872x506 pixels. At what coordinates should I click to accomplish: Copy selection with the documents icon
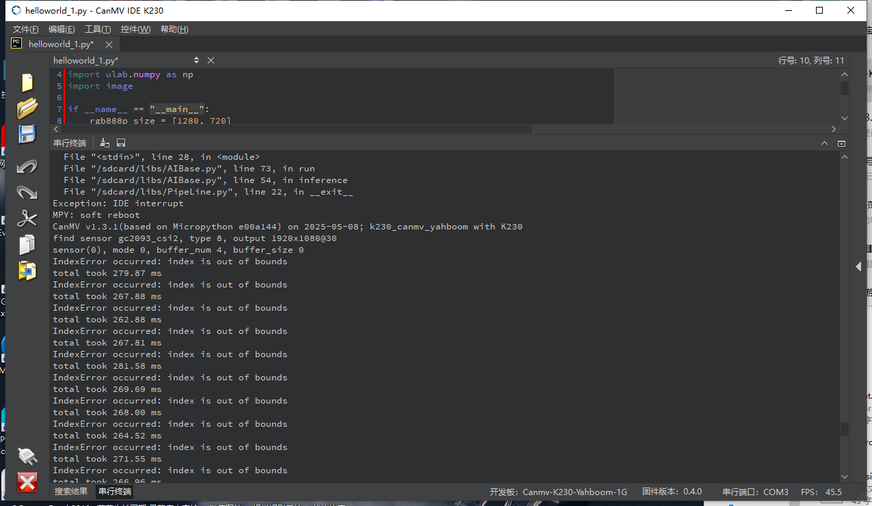tap(27, 244)
